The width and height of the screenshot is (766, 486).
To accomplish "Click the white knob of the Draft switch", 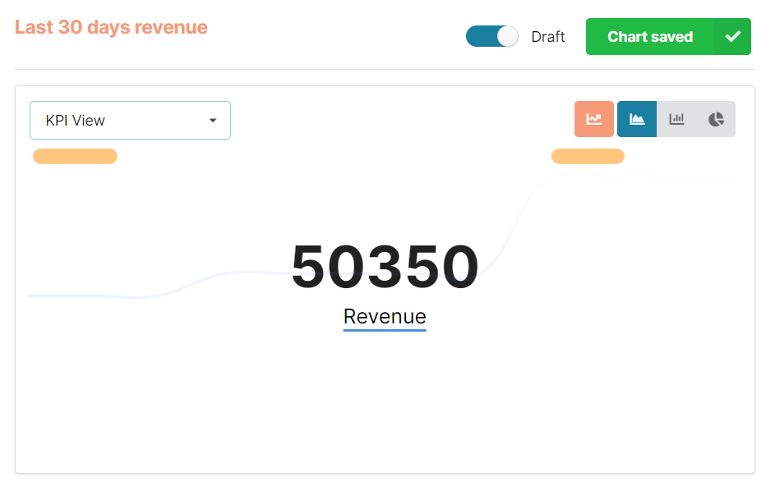I will [x=508, y=37].
